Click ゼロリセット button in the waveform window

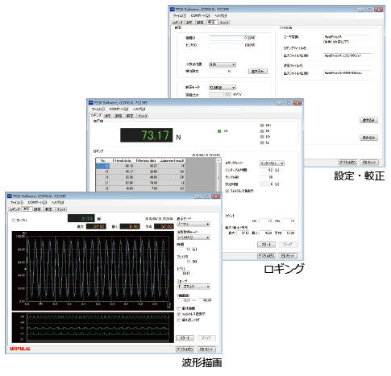(206, 349)
